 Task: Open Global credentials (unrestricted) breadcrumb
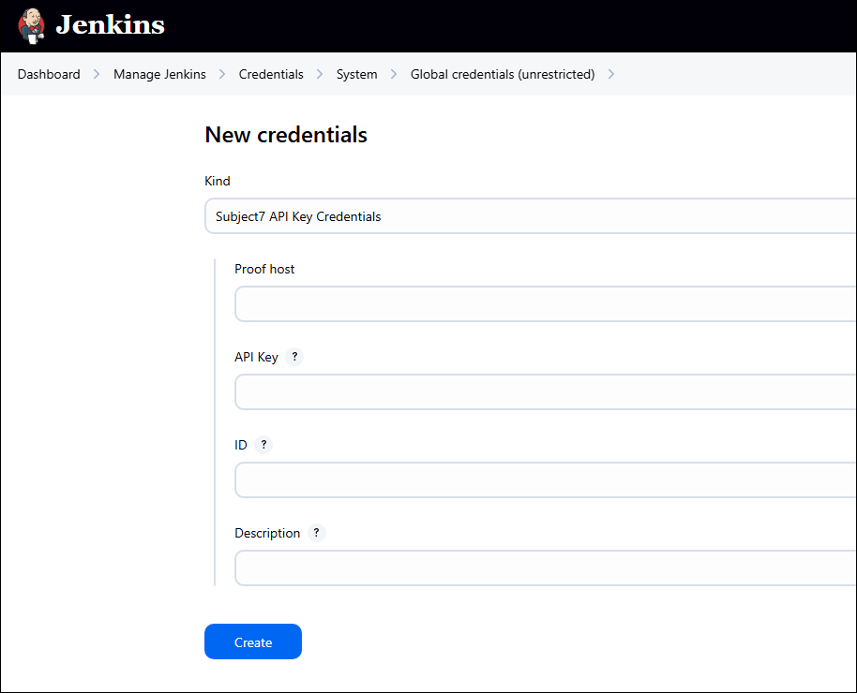pos(503,74)
